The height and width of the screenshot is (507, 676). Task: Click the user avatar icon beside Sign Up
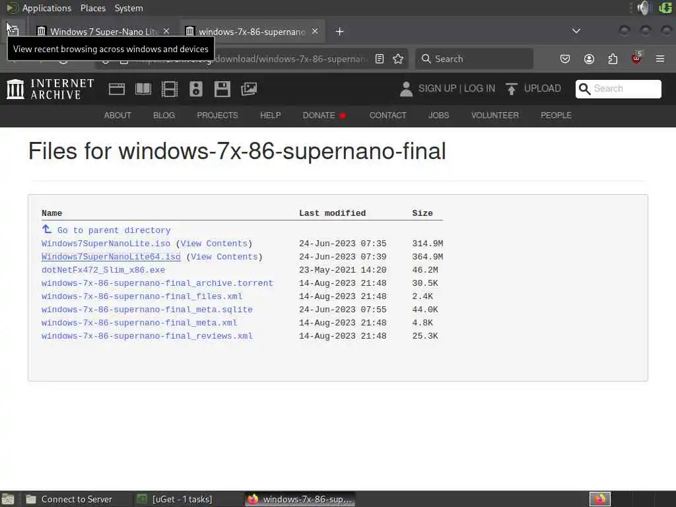pos(406,89)
